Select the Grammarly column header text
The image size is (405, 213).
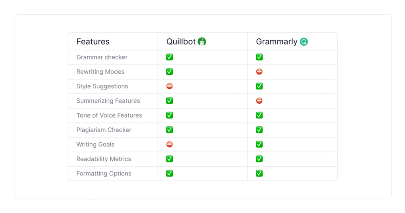point(276,42)
